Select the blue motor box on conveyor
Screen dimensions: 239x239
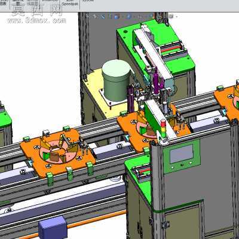53,227
